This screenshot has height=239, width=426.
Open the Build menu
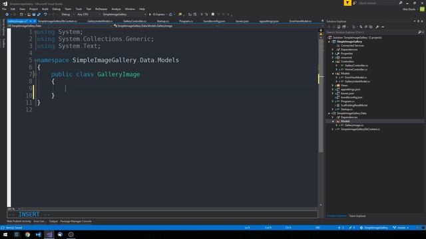coord(45,9)
